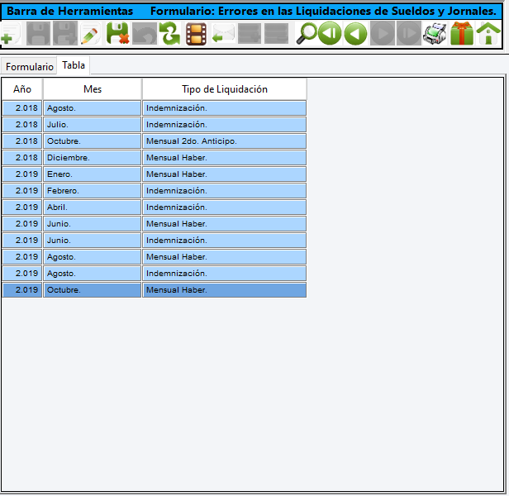
Task: Click Mensual Haber. in the Junio. row
Action: point(225,224)
